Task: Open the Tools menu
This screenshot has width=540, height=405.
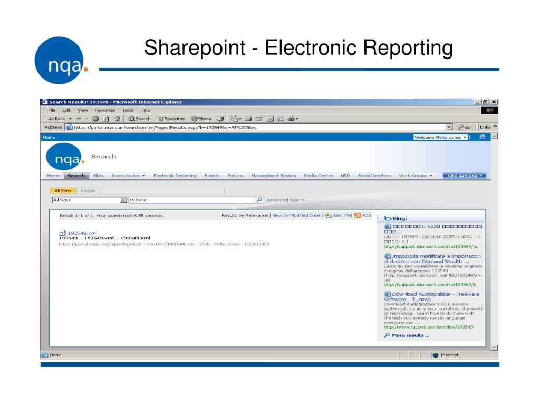Action: 128,110
